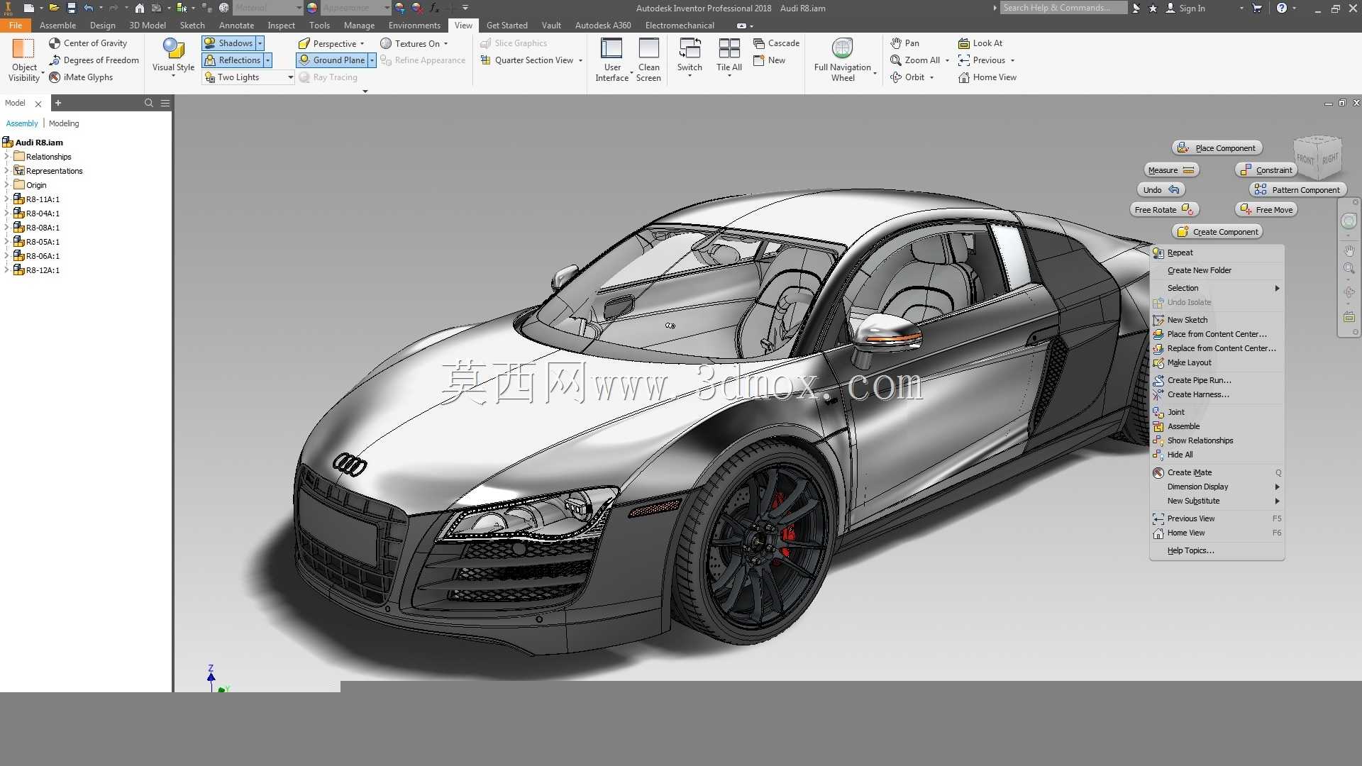The width and height of the screenshot is (1362, 766).
Task: Return to the Previous view
Action: click(982, 60)
